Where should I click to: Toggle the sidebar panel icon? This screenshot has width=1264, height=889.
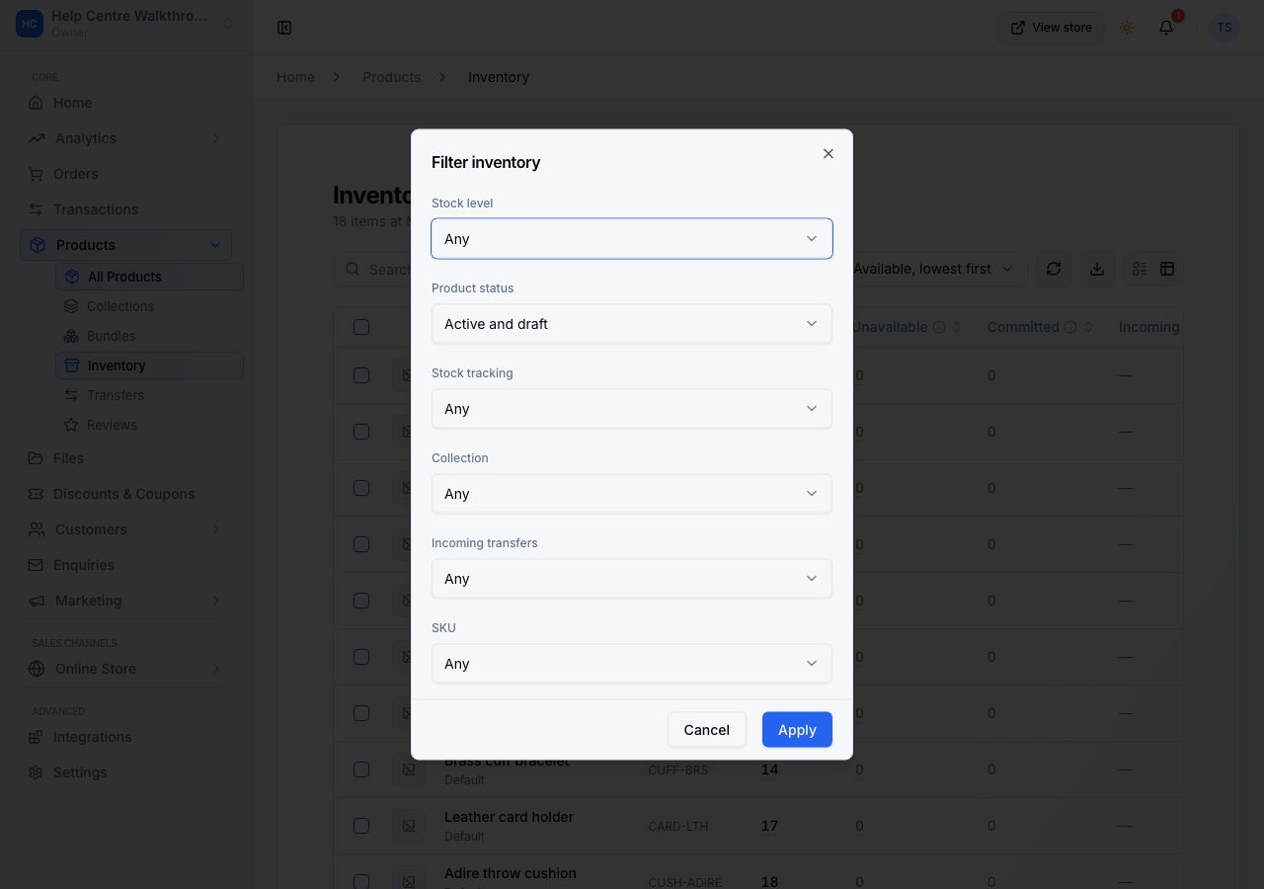pos(284,28)
